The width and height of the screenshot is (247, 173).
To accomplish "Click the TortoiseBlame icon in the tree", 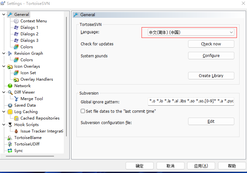I will click(x=10, y=138).
